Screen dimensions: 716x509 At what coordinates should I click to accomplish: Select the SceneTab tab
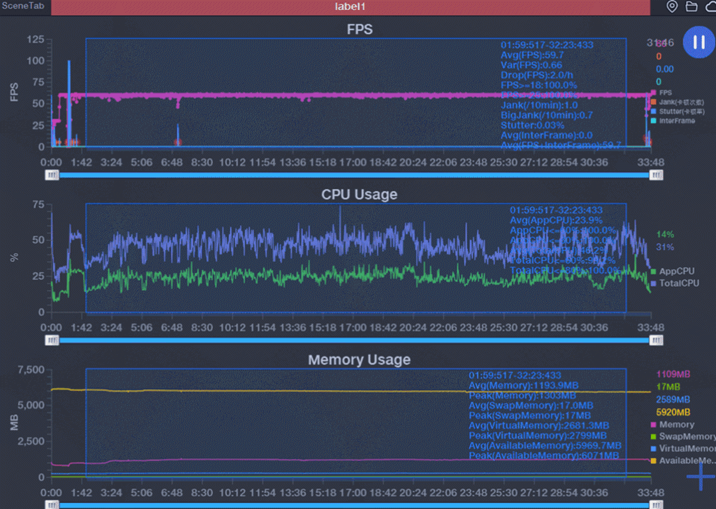tap(23, 6)
